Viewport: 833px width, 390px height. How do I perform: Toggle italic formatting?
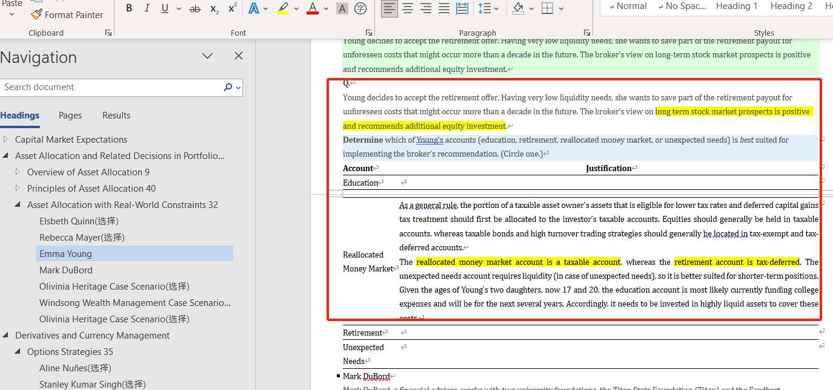coord(147,8)
